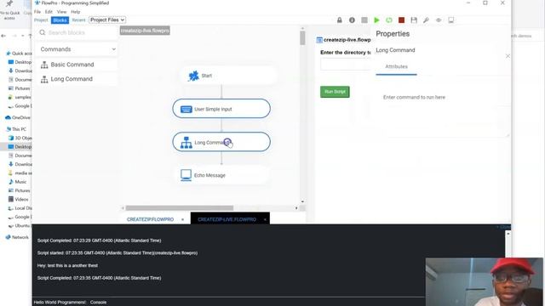Select the User Simple Input node
The height and width of the screenshot is (306, 545).
click(x=221, y=109)
